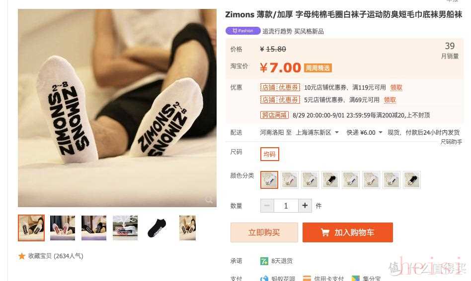Screen dimensions: 471x281
Task: Claim the 5元 store coupon via 领取
Action: (390, 100)
